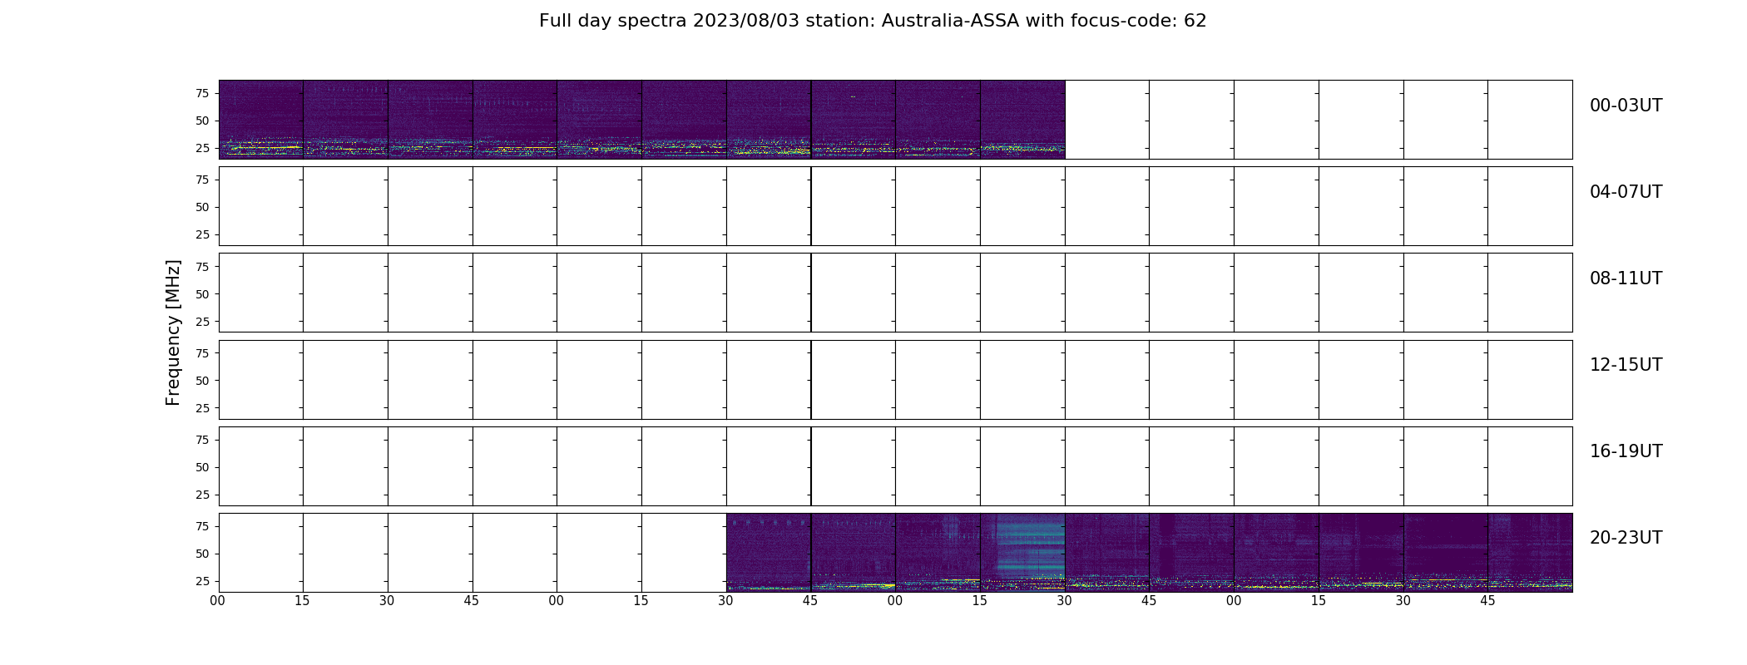Click the 75 tick label of the 12-15UT row
1747x665 pixels.
[x=202, y=353]
